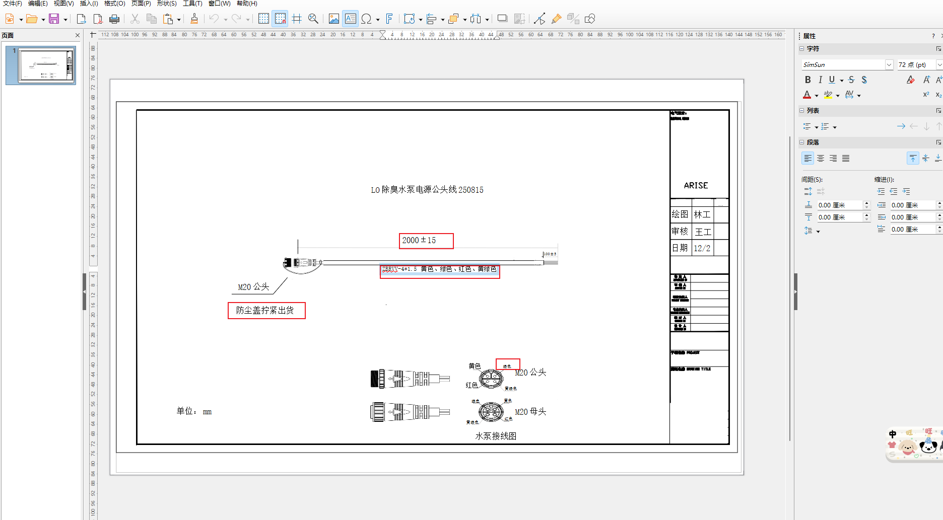Click the Help question mark in Properties panel
Image resolution: width=943 pixels, height=520 pixels.
tap(933, 35)
